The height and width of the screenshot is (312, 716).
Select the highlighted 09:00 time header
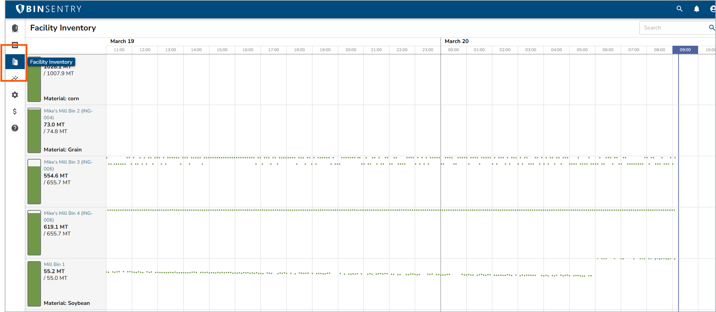tap(685, 49)
